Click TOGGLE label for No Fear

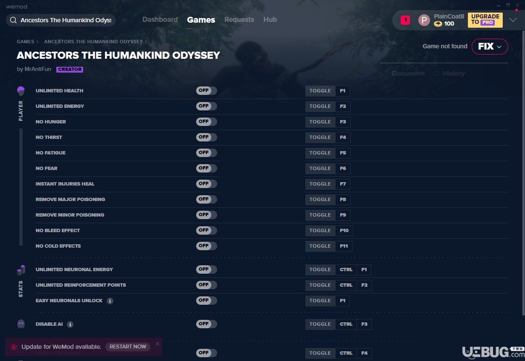click(x=320, y=168)
